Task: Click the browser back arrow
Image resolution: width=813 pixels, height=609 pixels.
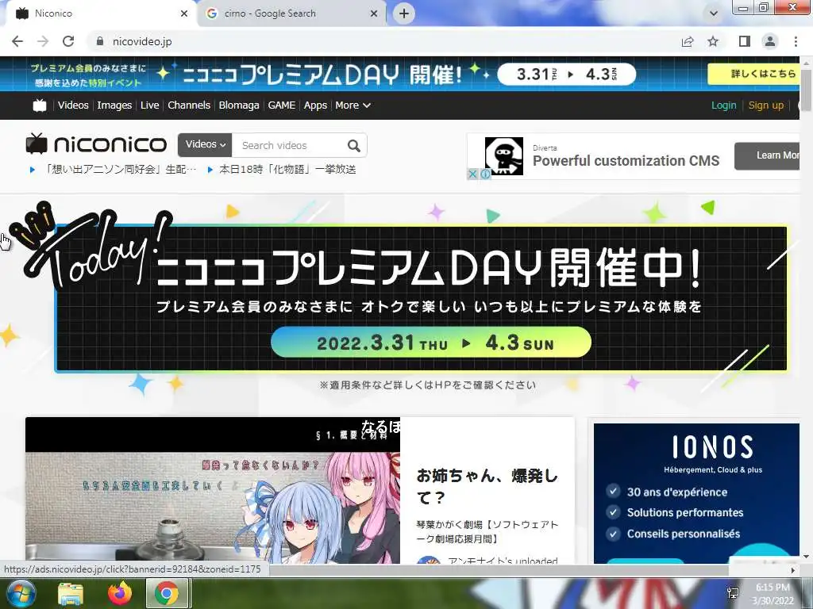Action: [17, 41]
